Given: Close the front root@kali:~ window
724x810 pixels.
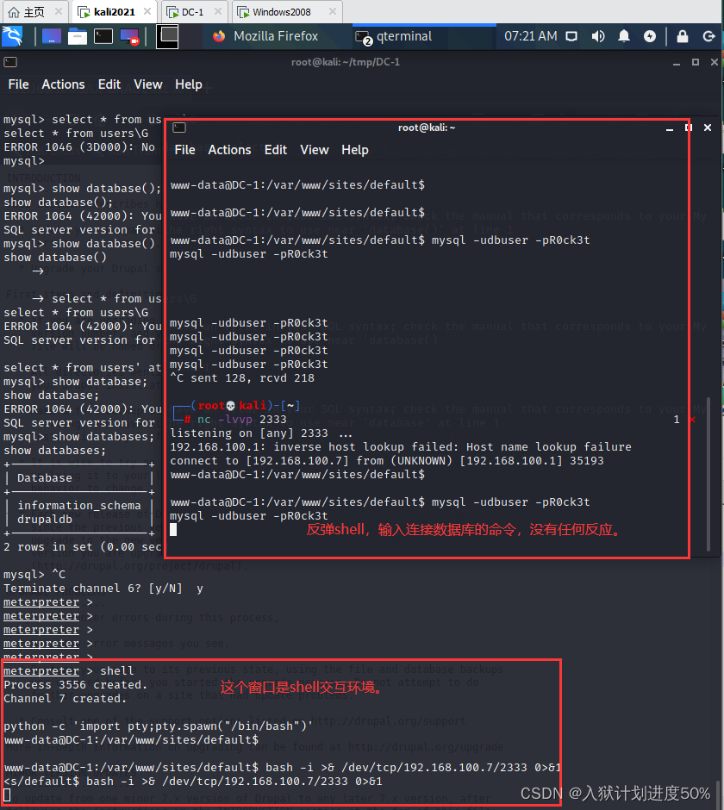Looking at the screenshot, I should click(708, 128).
